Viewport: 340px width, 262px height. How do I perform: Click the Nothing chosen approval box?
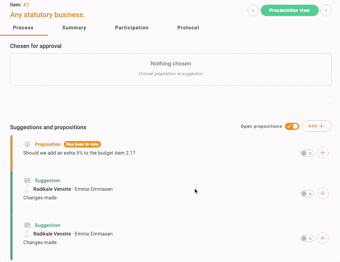171,69
